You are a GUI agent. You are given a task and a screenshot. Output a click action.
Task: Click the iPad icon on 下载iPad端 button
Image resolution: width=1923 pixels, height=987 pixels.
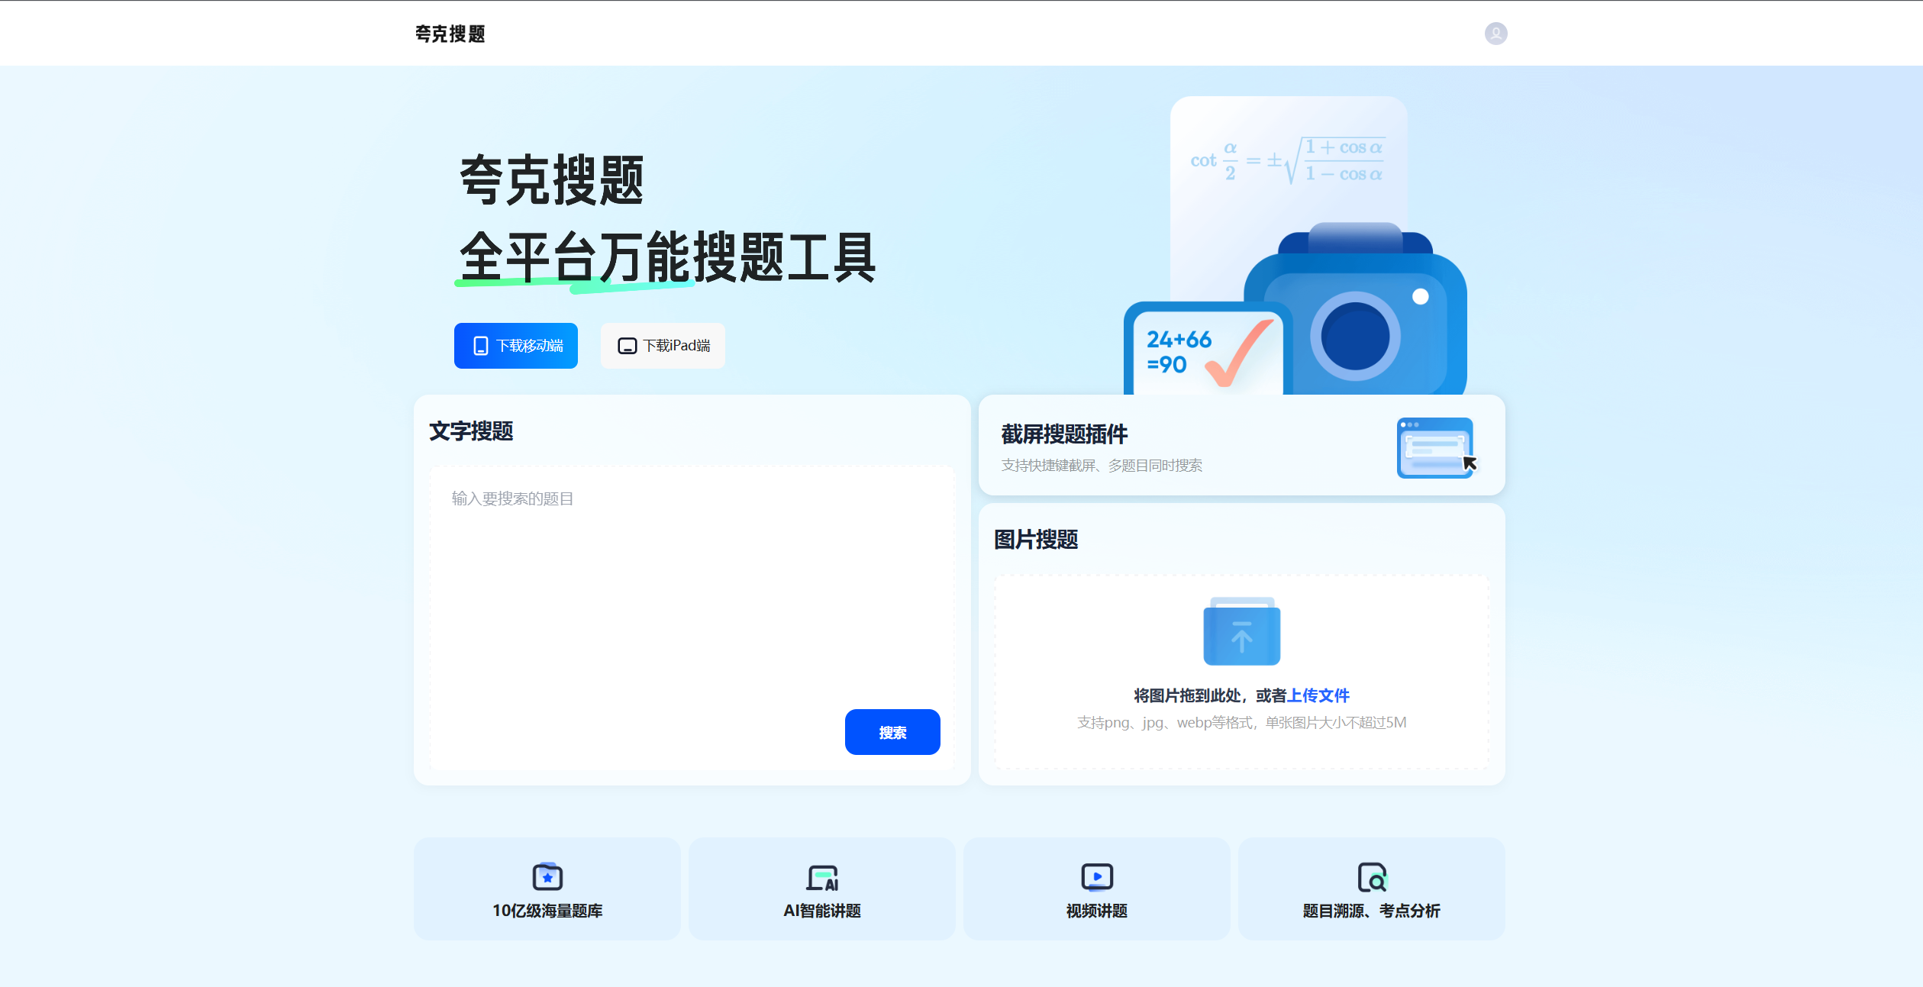[x=627, y=346]
